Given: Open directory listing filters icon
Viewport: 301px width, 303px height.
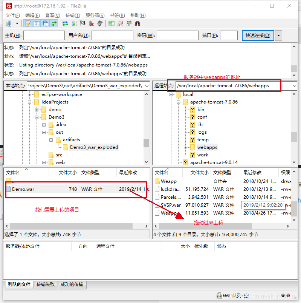Looking at the screenshot, I should point(111,23).
